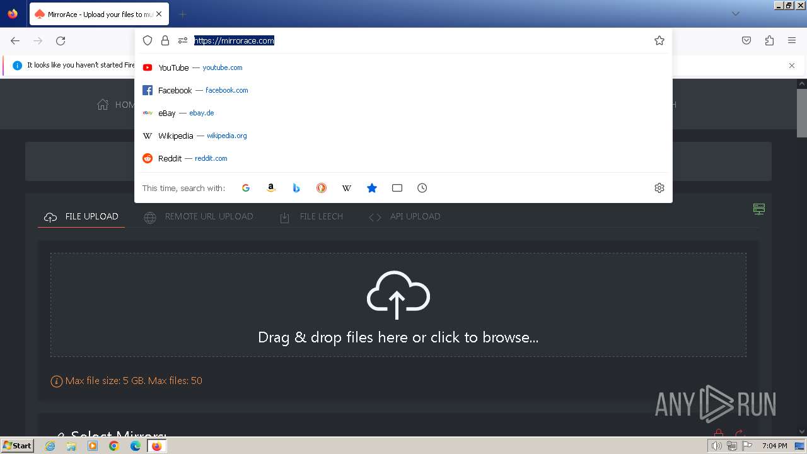The width and height of the screenshot is (807, 454).
Task: Click the 7:04 PM taskbar clock
Action: [x=774, y=446]
